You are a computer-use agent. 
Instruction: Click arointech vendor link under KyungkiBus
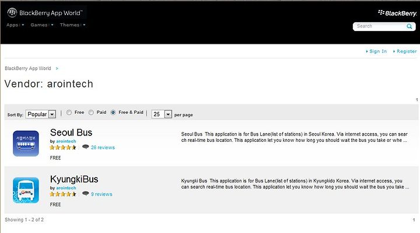[66, 187]
